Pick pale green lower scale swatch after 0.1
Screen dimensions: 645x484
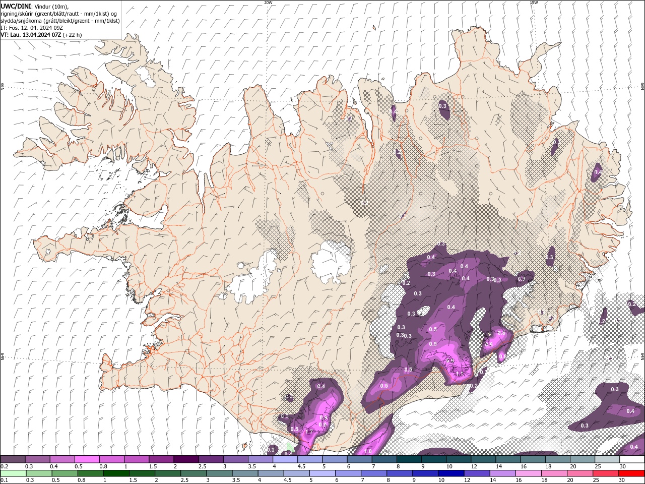coord(13,473)
